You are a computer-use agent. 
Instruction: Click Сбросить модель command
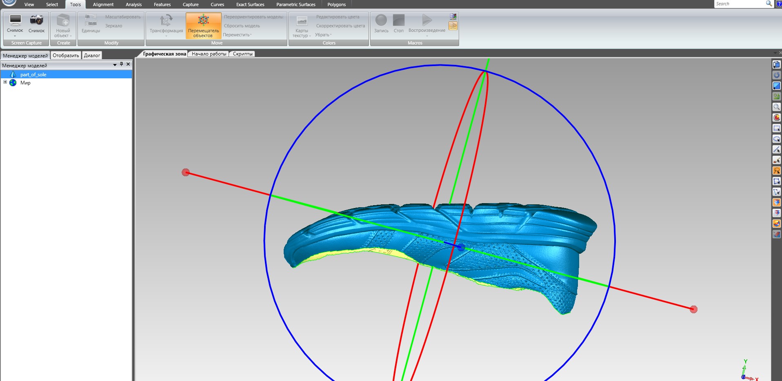point(242,26)
